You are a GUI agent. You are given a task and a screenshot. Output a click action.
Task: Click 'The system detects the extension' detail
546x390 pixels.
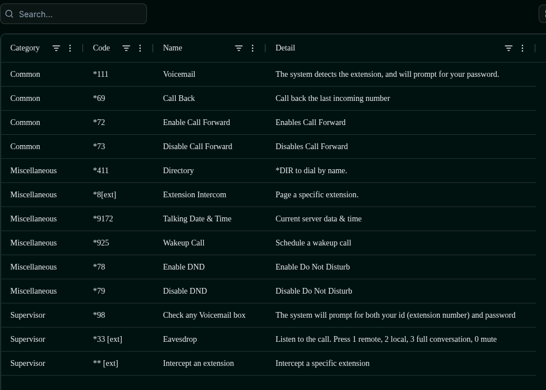pyautogui.click(x=387, y=74)
